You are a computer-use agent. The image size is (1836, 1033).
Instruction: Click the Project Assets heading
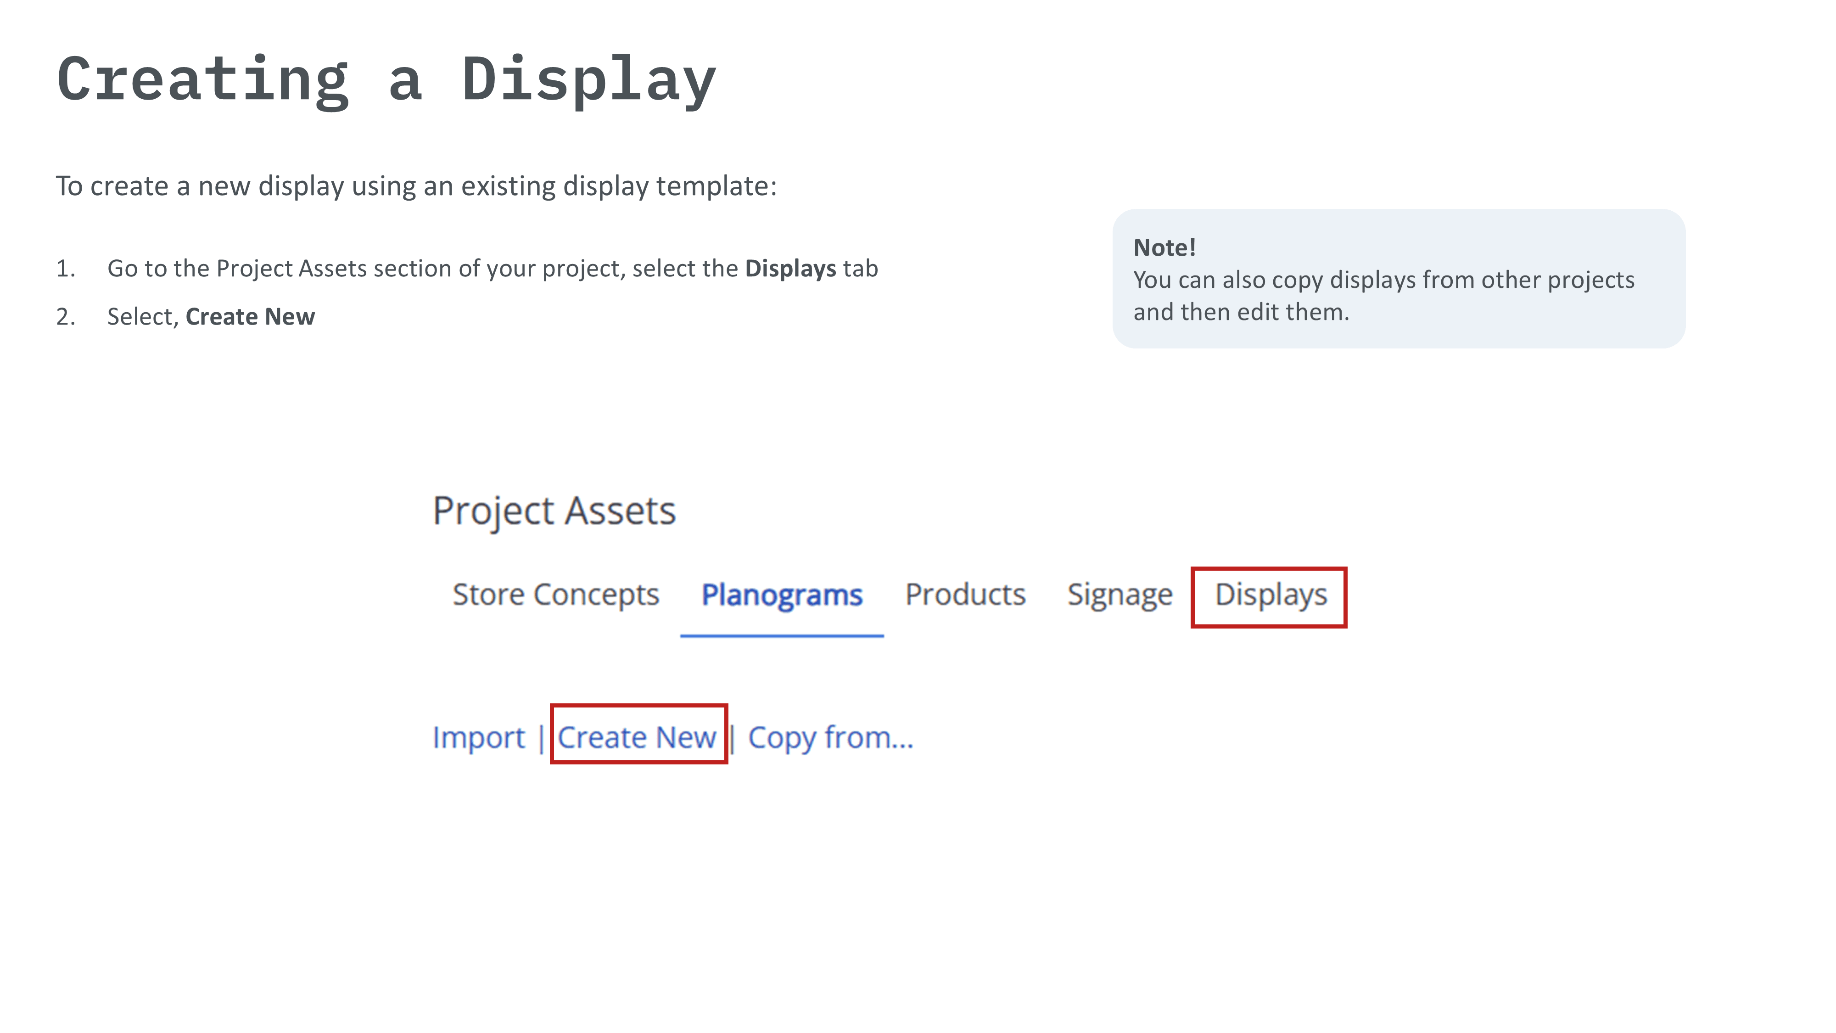pos(554,511)
